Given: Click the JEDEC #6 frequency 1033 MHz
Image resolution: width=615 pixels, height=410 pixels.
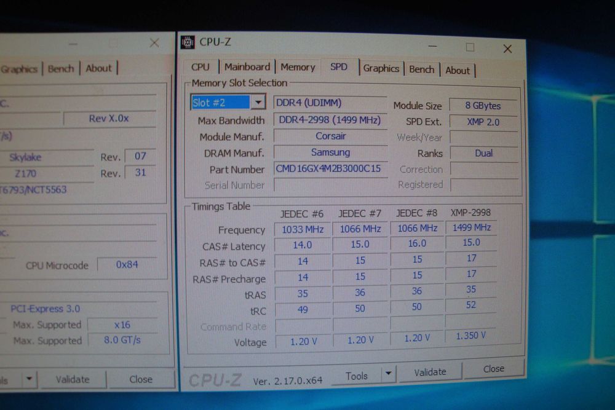Looking at the screenshot, I should (303, 229).
